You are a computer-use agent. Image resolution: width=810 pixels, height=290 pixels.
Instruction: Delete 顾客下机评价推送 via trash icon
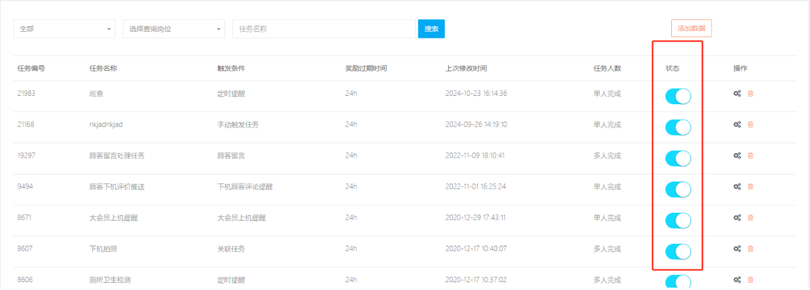coord(751,187)
